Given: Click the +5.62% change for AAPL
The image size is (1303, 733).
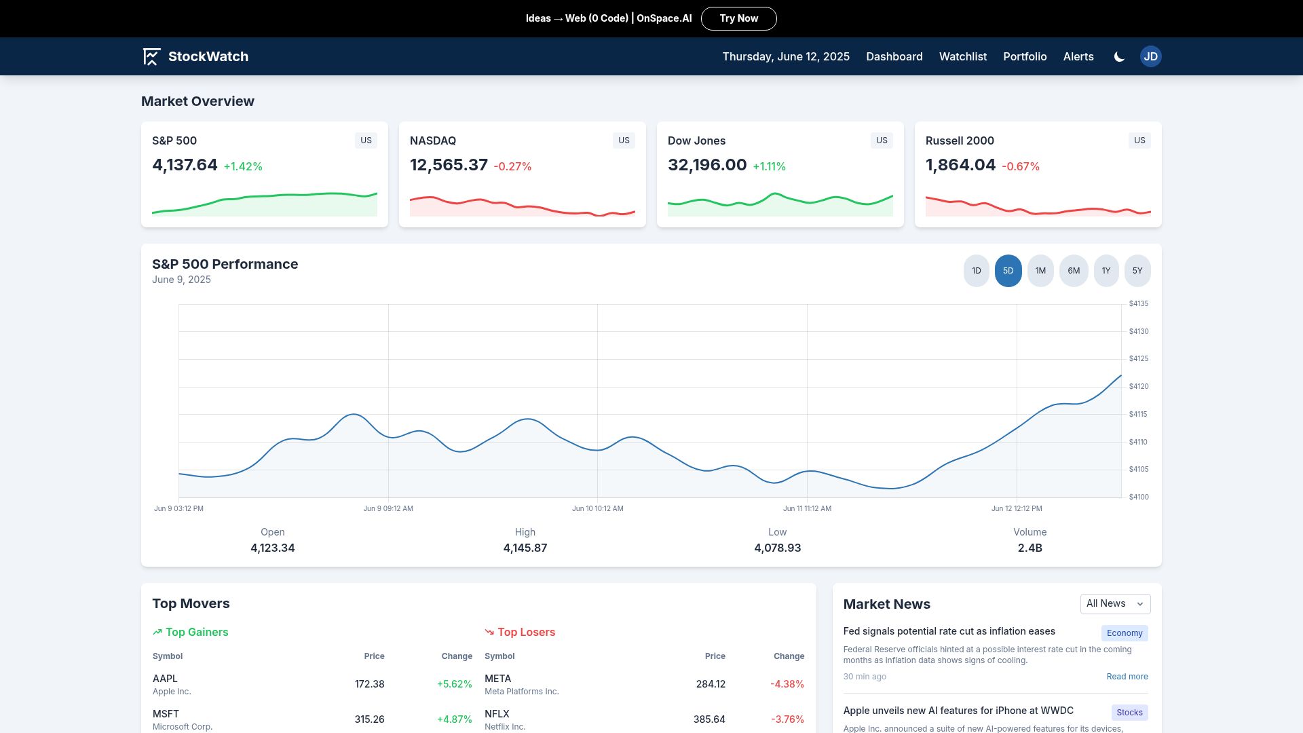Looking at the screenshot, I should point(455,684).
